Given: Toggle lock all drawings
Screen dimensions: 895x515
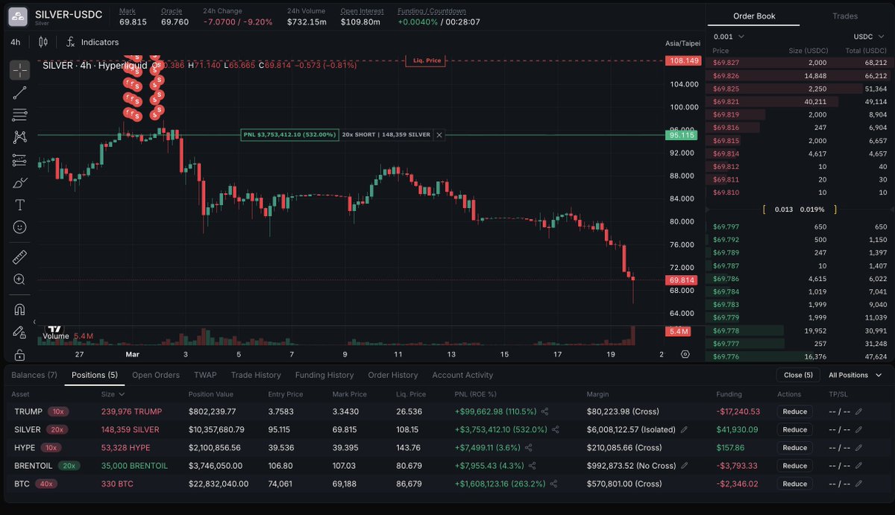Looking at the screenshot, I should pyautogui.click(x=19, y=355).
